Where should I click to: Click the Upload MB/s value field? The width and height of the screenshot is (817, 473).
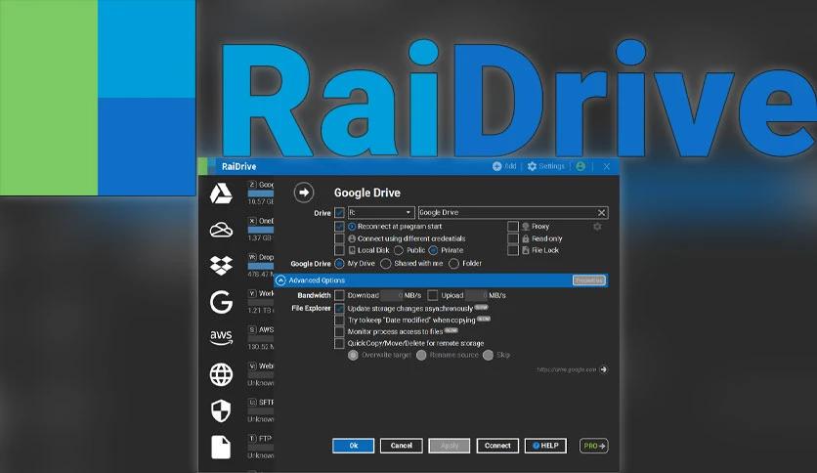pos(476,295)
